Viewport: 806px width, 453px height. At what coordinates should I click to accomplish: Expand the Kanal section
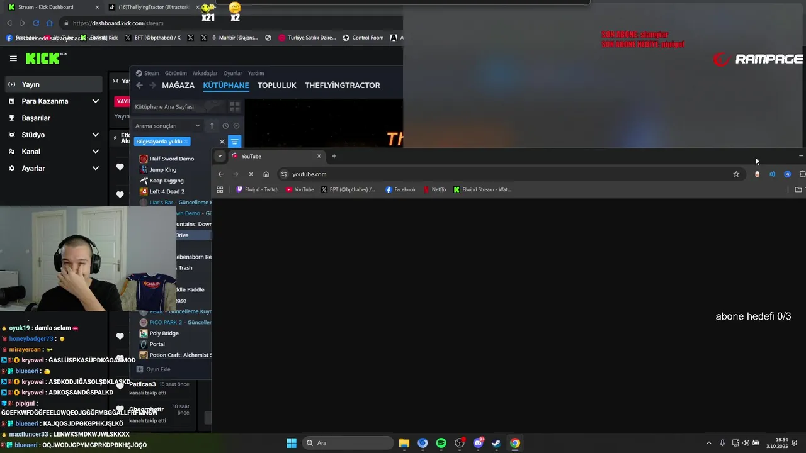click(95, 152)
